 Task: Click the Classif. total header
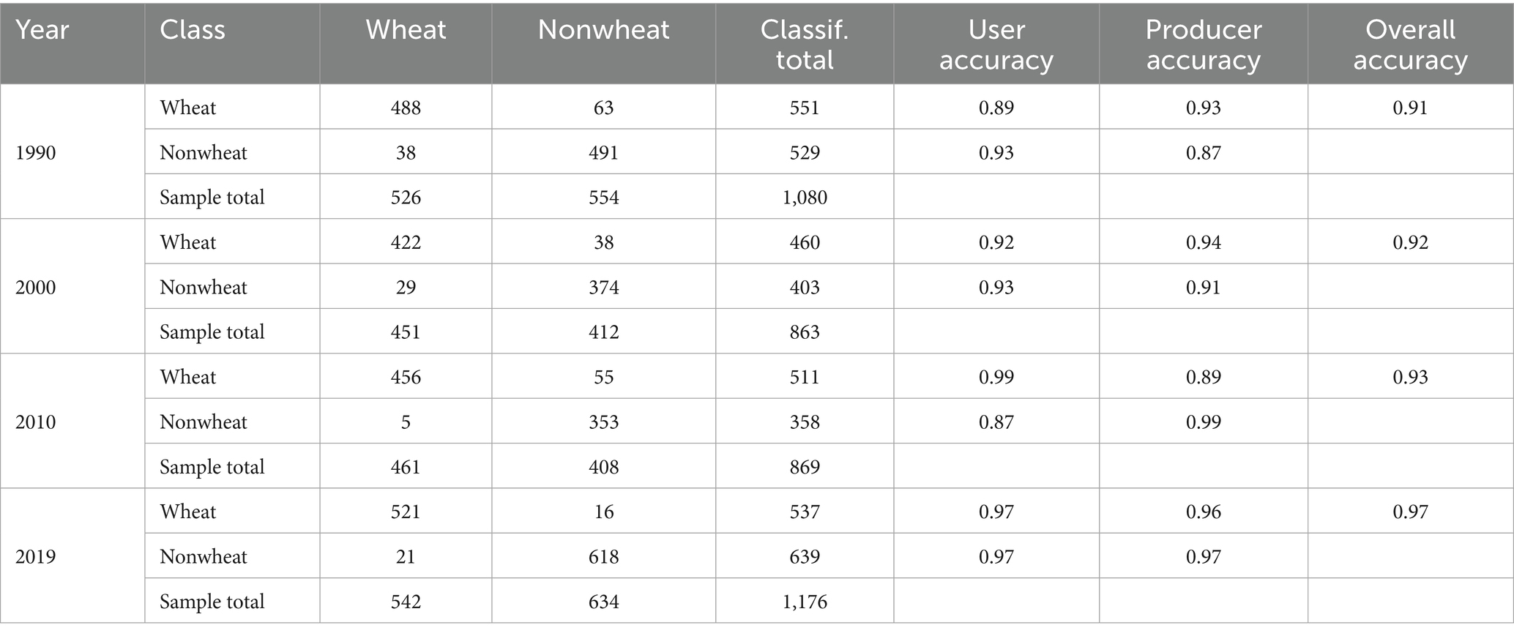click(804, 45)
